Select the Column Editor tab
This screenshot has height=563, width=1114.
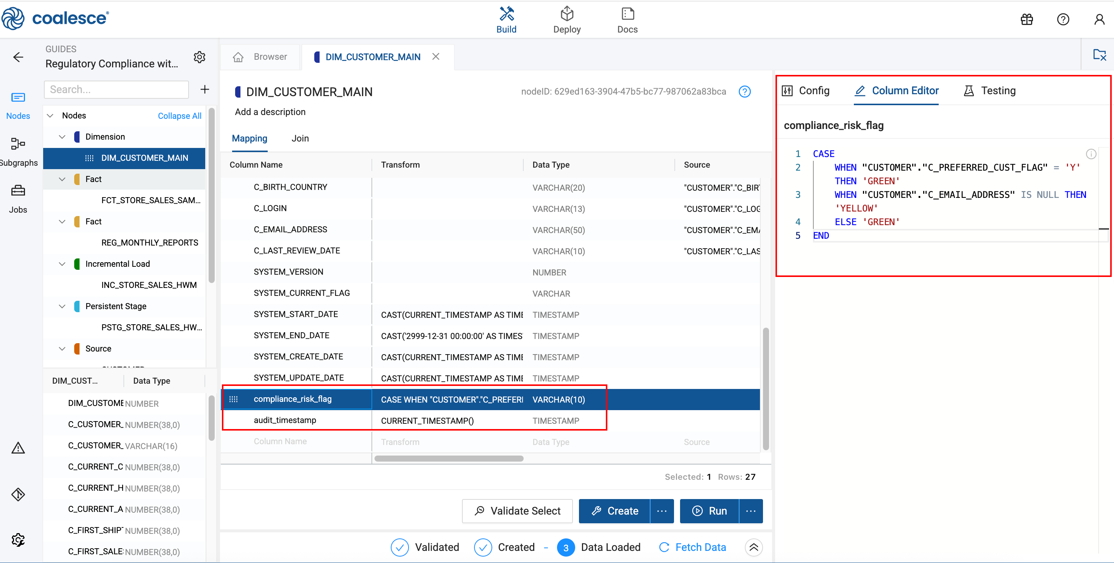pos(896,90)
